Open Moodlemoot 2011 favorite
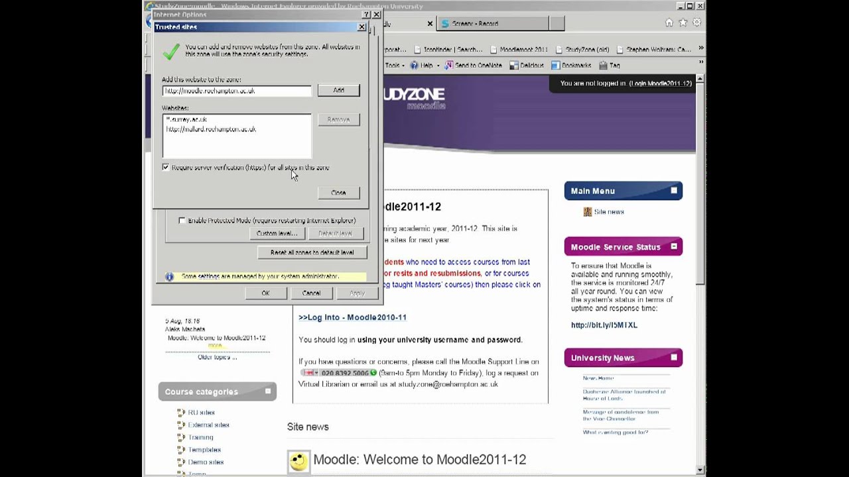This screenshot has width=849, height=477. coord(519,50)
